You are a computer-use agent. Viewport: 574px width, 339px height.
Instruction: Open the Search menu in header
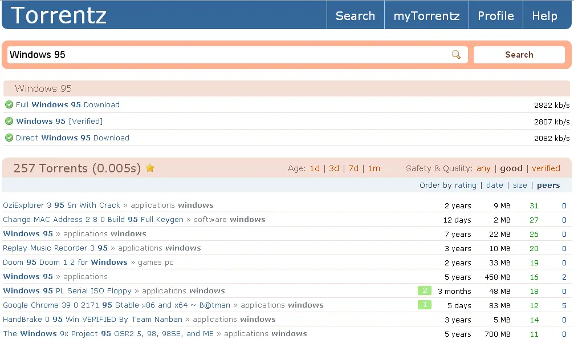pos(355,16)
